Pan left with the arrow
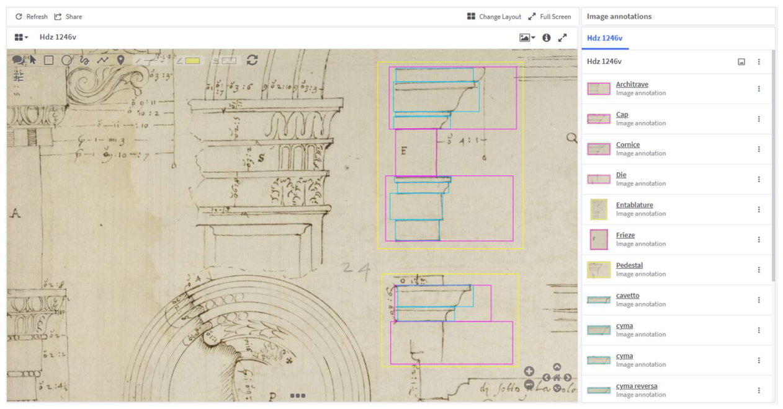The height and width of the screenshot is (409, 783). tap(547, 377)
